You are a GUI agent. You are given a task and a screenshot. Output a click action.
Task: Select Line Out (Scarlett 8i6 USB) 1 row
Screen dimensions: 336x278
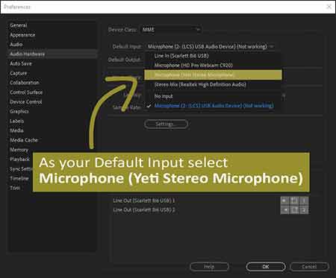tap(144, 200)
